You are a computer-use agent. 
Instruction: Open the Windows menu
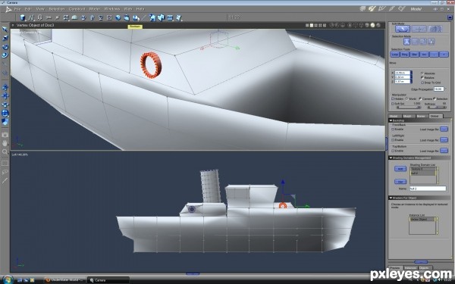(x=112, y=9)
